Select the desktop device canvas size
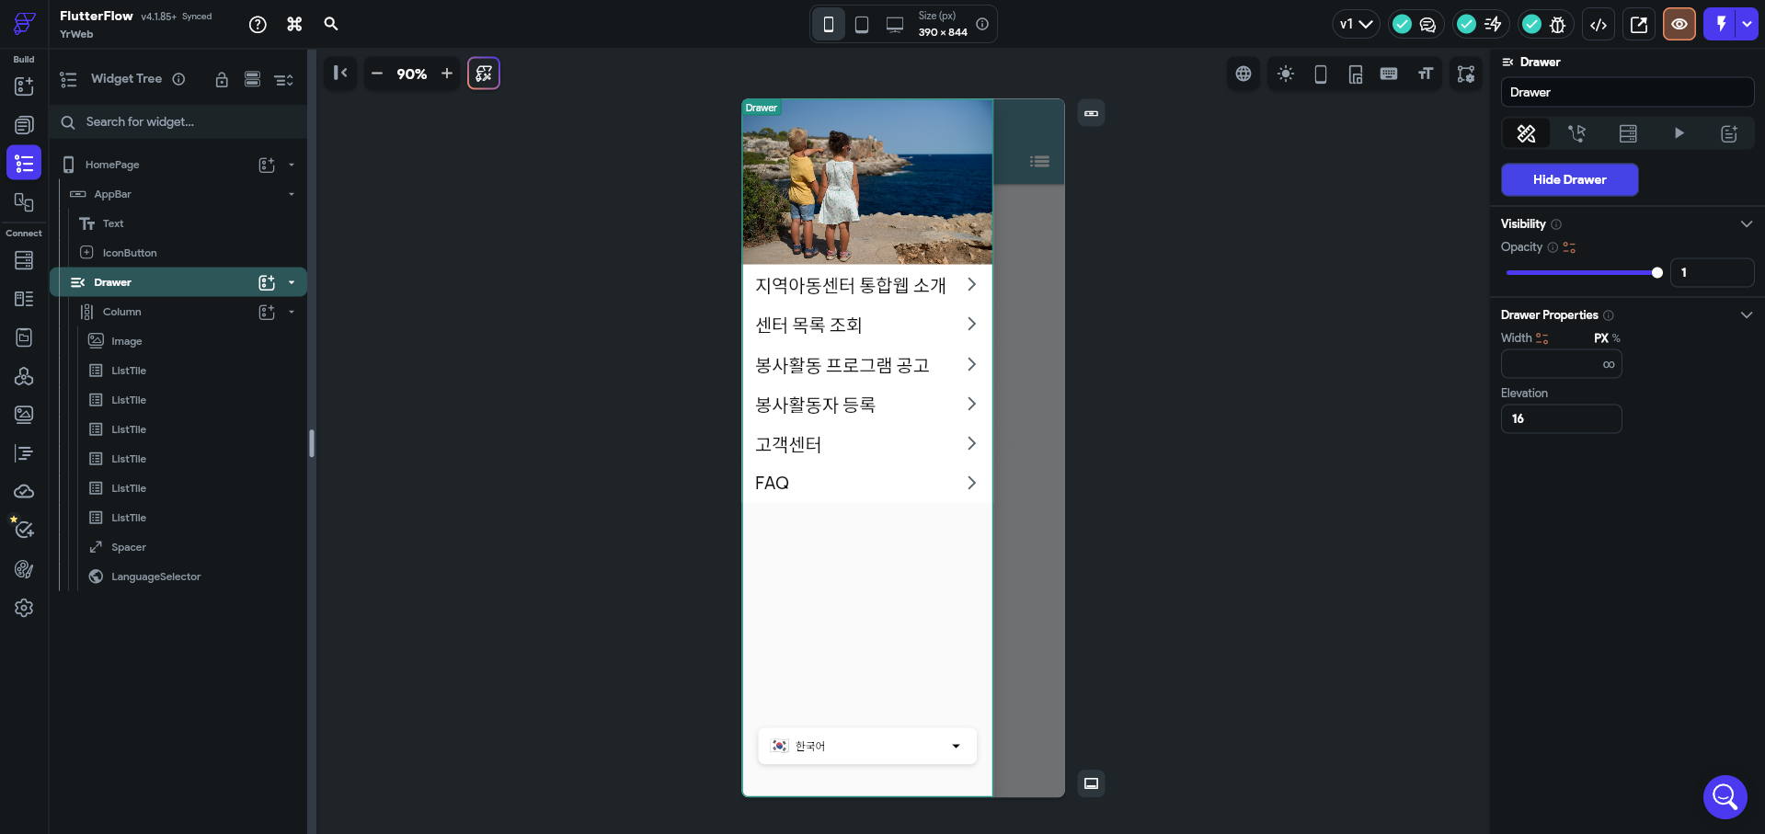 point(895,25)
